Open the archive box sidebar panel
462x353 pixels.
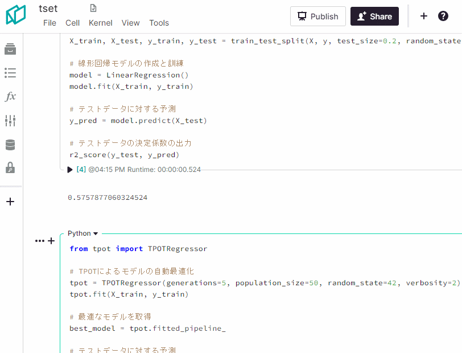[10, 50]
